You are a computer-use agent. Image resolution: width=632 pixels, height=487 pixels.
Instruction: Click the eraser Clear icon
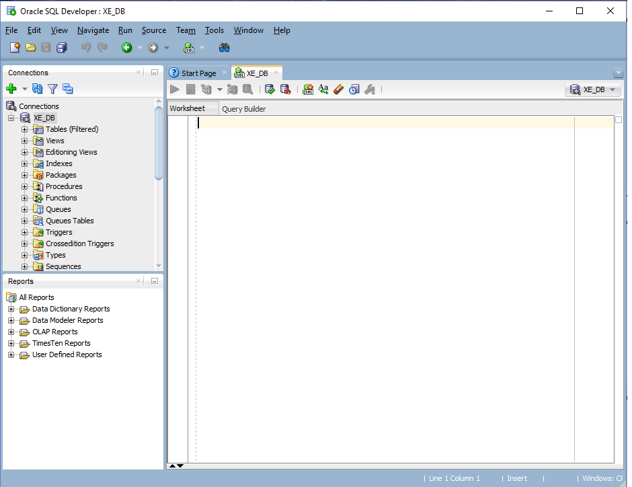pyautogui.click(x=339, y=89)
